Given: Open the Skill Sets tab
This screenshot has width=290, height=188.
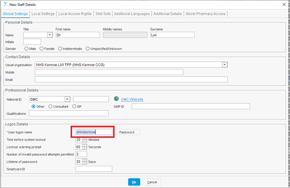Looking at the screenshot, I should [x=103, y=14].
